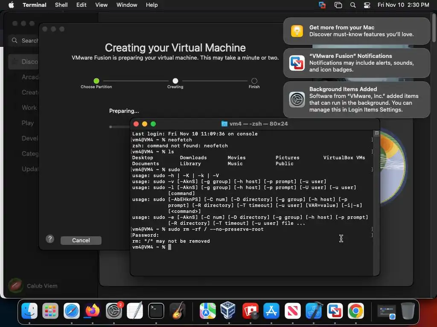Open the Apple menu
The height and width of the screenshot is (327, 437).
[11, 5]
